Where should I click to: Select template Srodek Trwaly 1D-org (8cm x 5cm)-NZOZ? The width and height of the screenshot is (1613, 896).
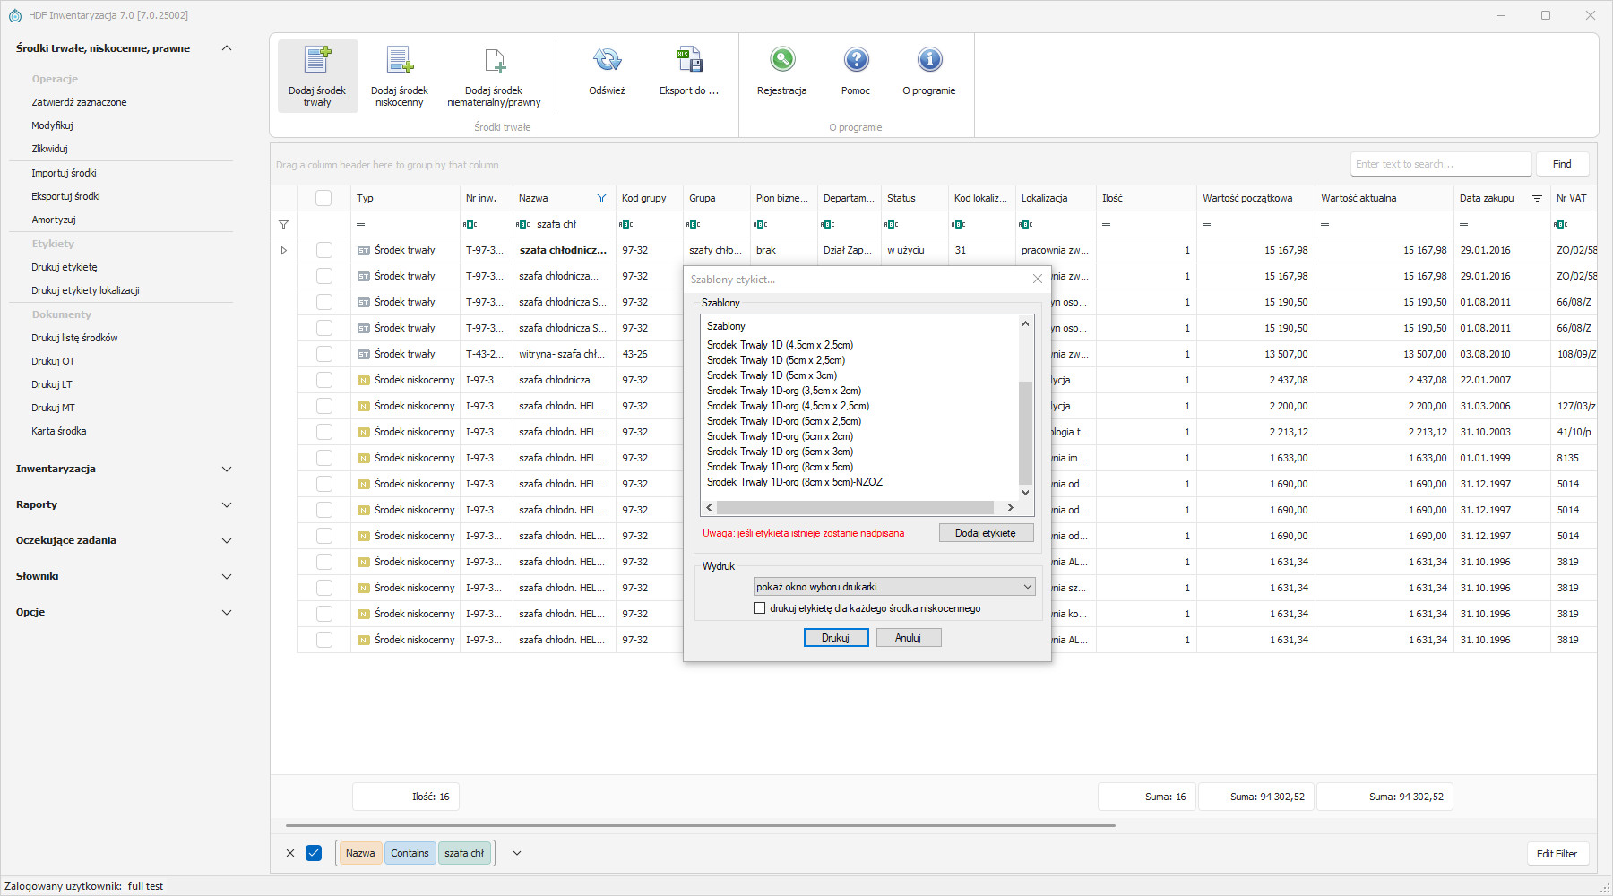point(794,482)
